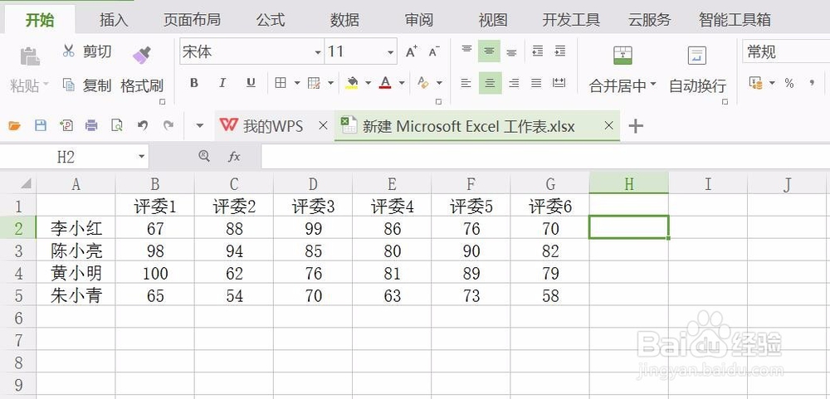830x399 pixels.
Task: Click the print icon in quick toolbar
Action: (x=91, y=125)
